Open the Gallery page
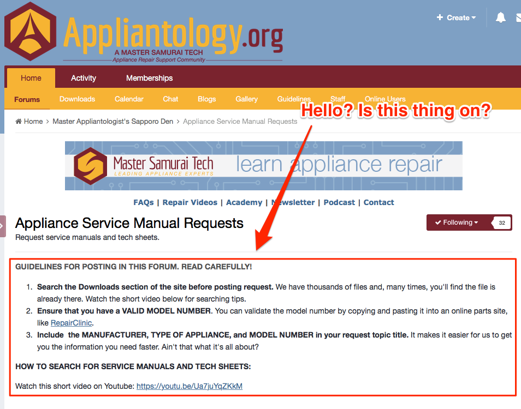 click(246, 99)
